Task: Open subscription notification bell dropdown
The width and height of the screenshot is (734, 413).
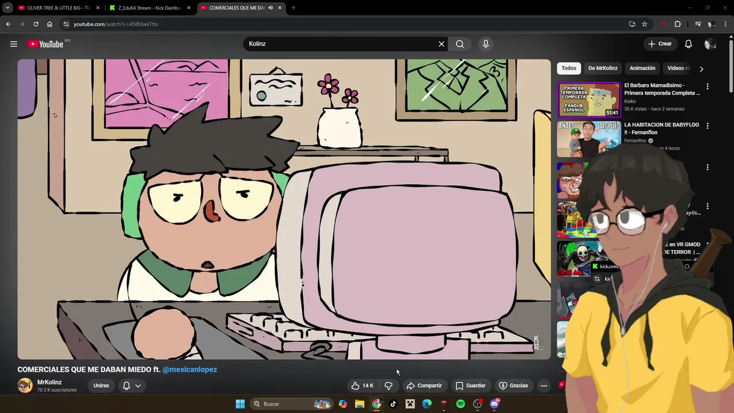Action: tap(131, 385)
